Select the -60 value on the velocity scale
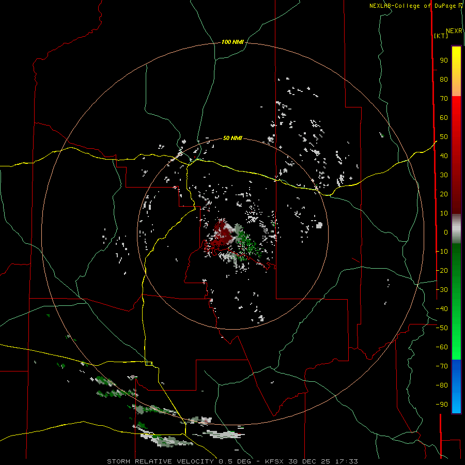This screenshot has width=465, height=465. coord(442,347)
